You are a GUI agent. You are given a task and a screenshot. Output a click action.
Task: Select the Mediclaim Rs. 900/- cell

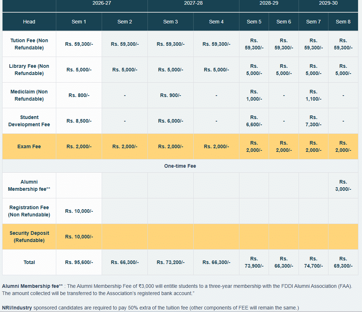click(x=171, y=95)
